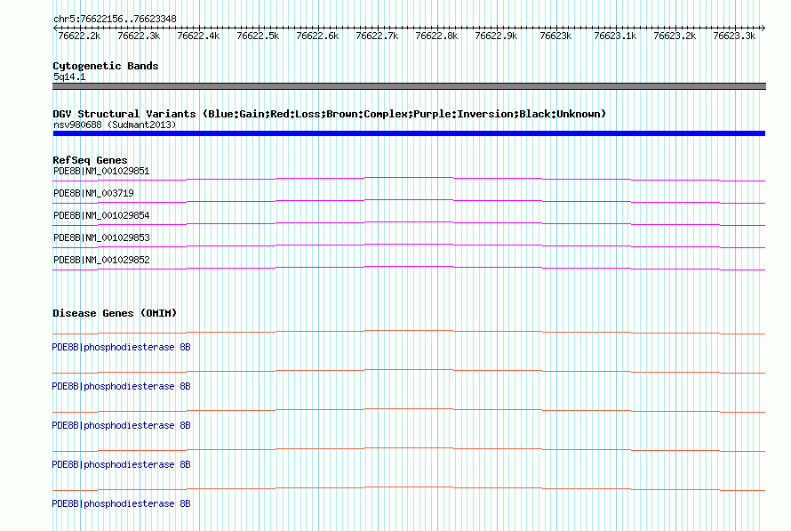Image resolution: width=791 pixels, height=531 pixels.
Task: Click ruler tick label 76622.6k
Action: point(317,36)
